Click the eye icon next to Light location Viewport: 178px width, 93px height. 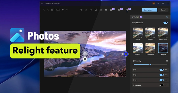tap(133, 23)
